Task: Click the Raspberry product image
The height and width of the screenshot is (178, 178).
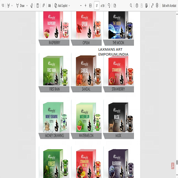Action: pos(56,25)
